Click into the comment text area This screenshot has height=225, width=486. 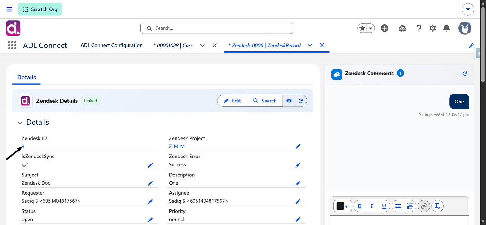399,220
